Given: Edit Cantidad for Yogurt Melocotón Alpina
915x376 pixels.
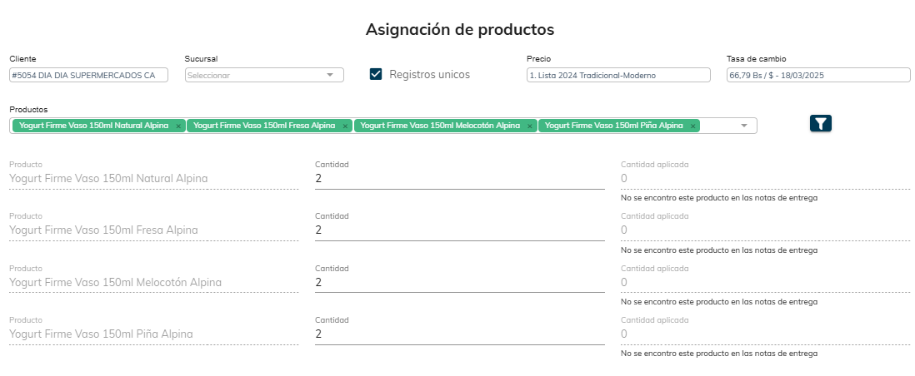Looking at the screenshot, I should [459, 282].
